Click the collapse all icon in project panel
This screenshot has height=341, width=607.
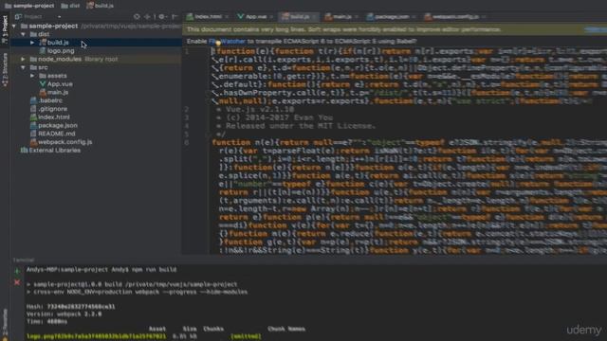pyautogui.click(x=148, y=17)
